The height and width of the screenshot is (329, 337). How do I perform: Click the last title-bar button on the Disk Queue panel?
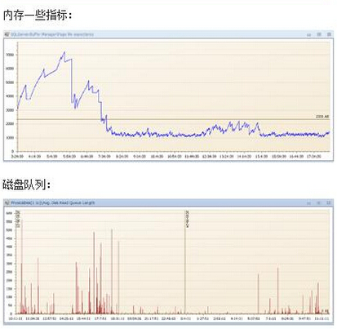[329, 202]
